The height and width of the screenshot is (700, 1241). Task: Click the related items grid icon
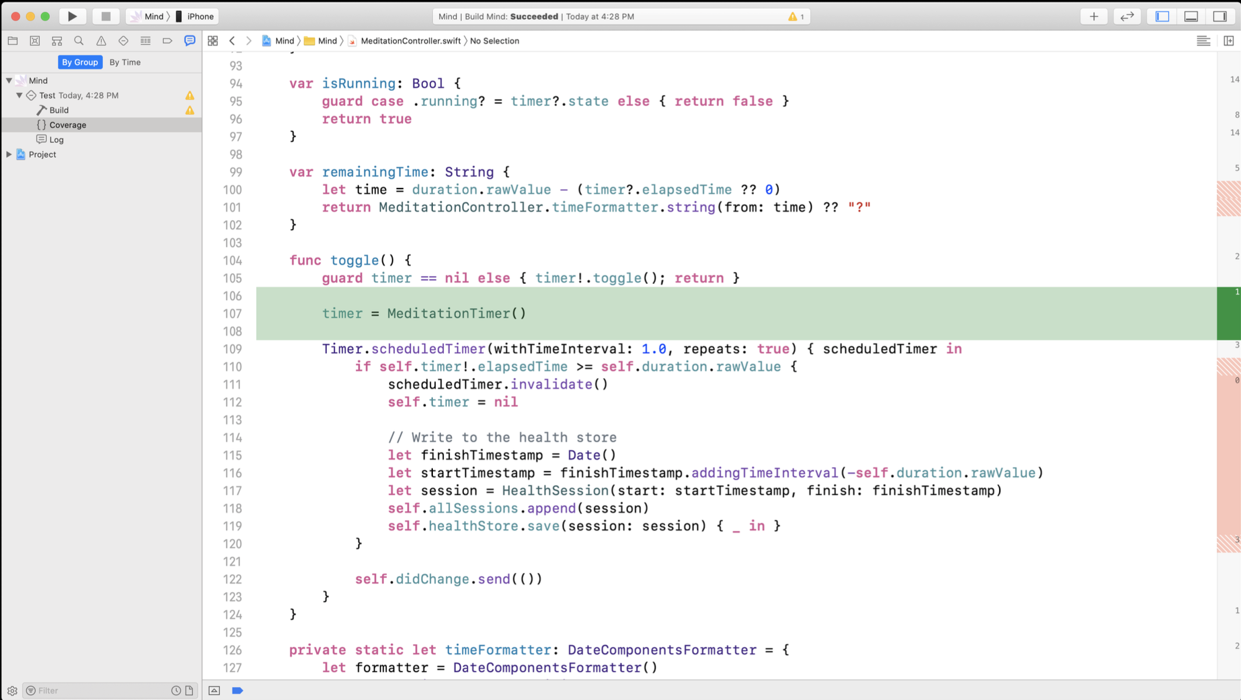(x=213, y=41)
